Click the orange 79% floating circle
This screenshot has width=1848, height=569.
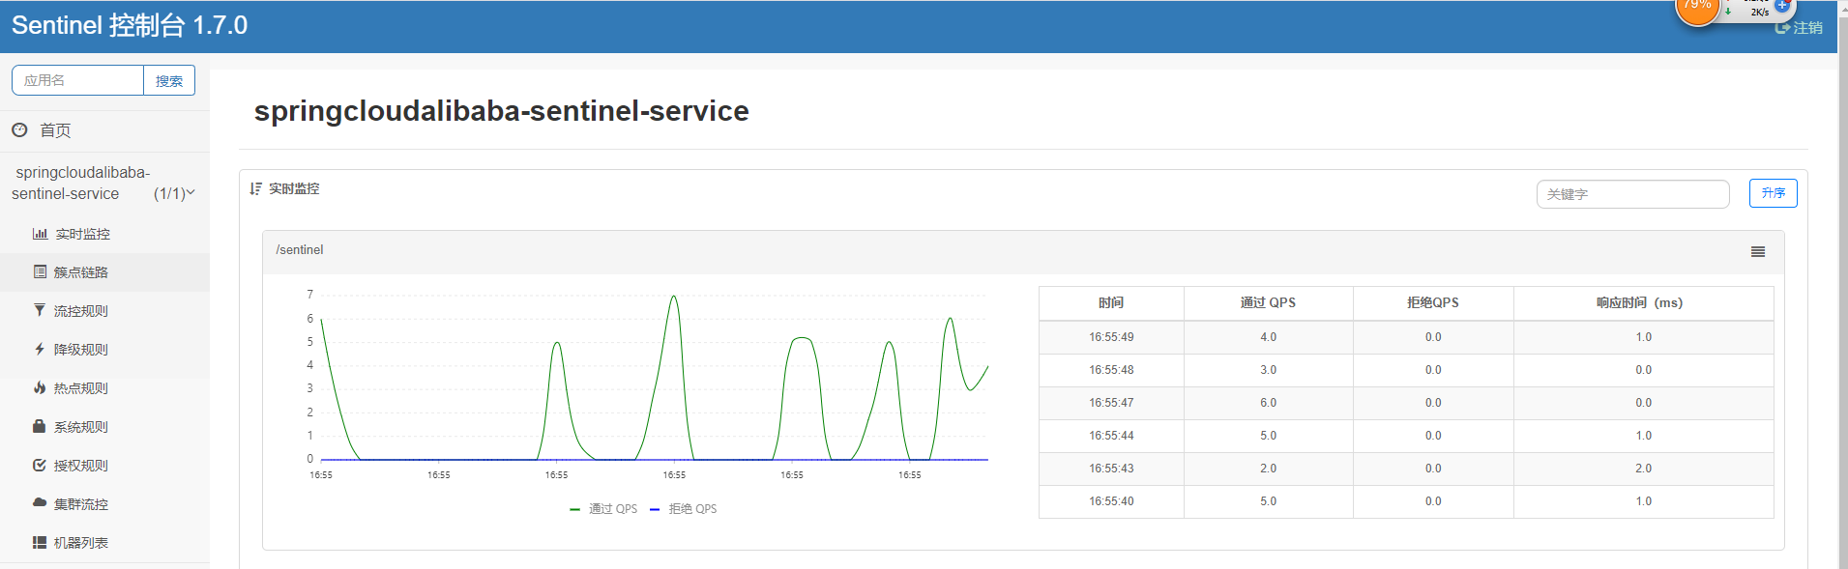coord(1697,8)
